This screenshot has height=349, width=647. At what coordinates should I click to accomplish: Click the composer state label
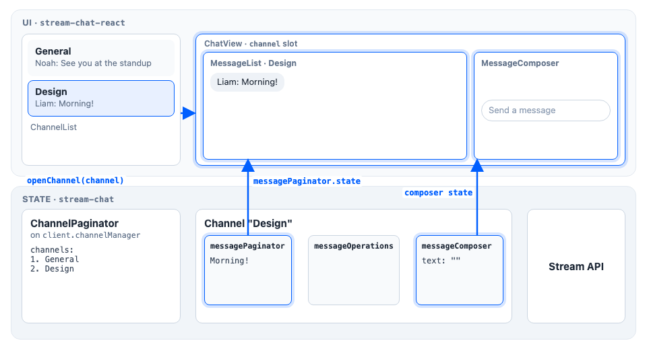(438, 193)
